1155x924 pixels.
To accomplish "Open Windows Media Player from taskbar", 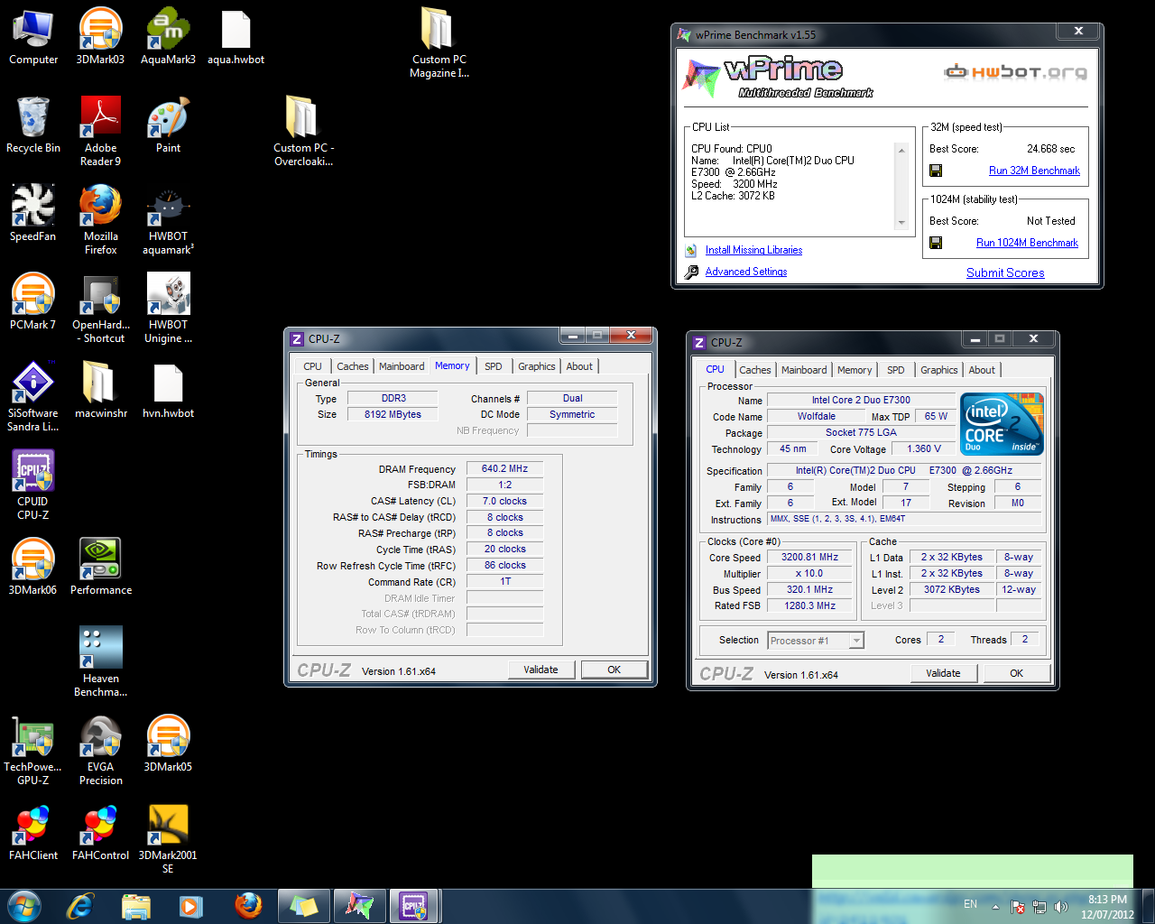I will click(x=190, y=905).
